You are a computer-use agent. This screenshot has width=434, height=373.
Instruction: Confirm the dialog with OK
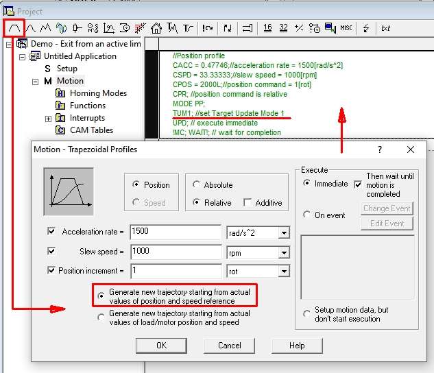pyautogui.click(x=161, y=346)
